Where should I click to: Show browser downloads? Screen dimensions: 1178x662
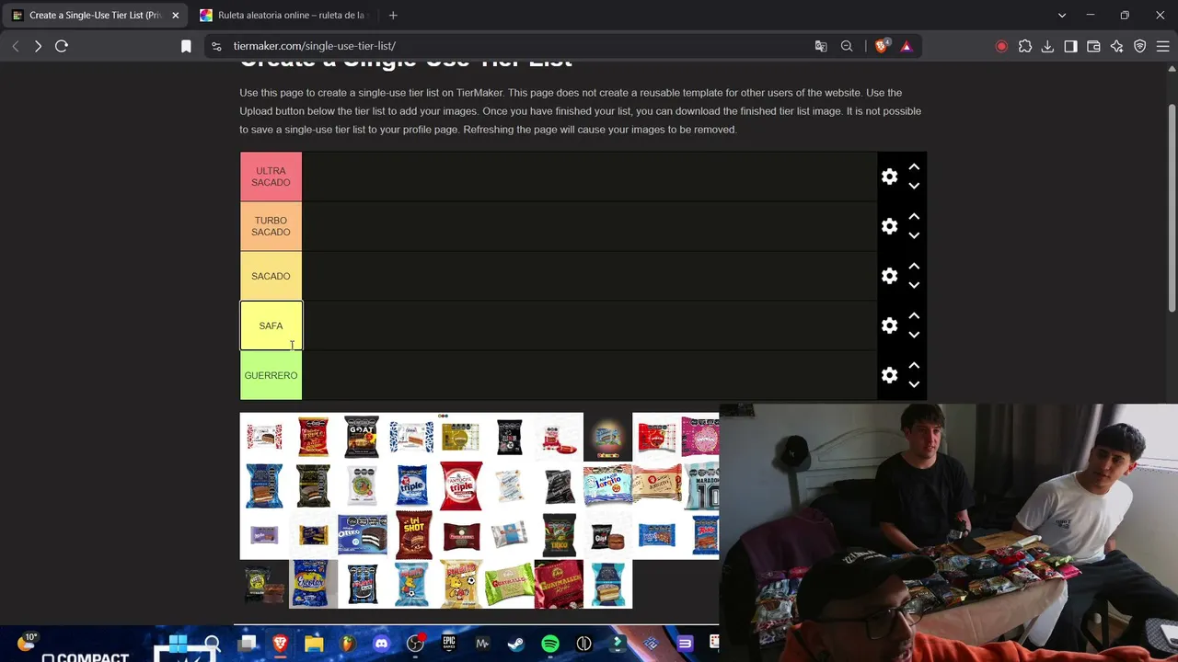(x=1047, y=46)
